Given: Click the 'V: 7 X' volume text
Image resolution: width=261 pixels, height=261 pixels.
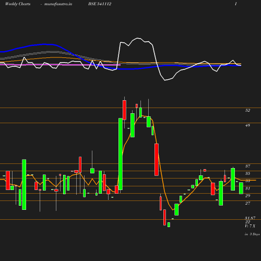Looking at the screenshot, I should coord(250,226).
